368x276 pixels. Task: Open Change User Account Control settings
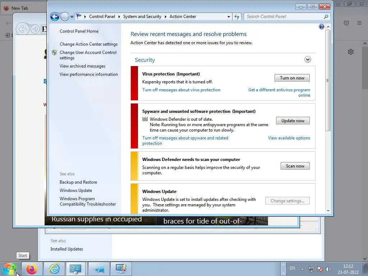(x=88, y=55)
